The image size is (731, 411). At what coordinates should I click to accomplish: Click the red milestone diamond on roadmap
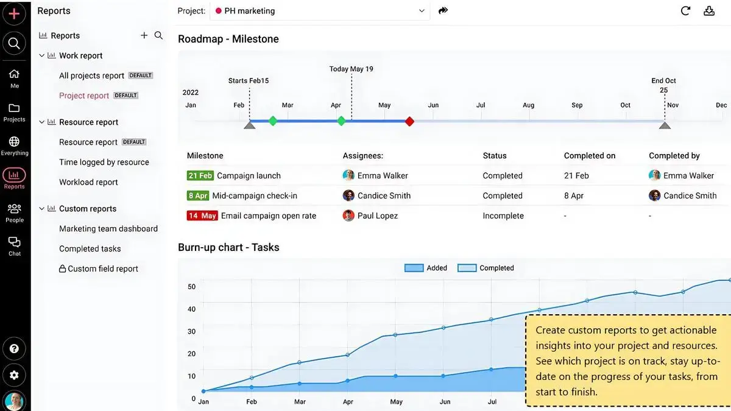(409, 121)
